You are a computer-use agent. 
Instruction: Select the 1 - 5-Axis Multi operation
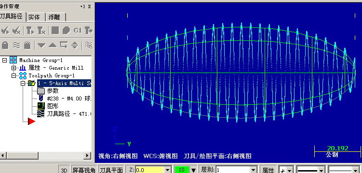pyautogui.click(x=64, y=83)
